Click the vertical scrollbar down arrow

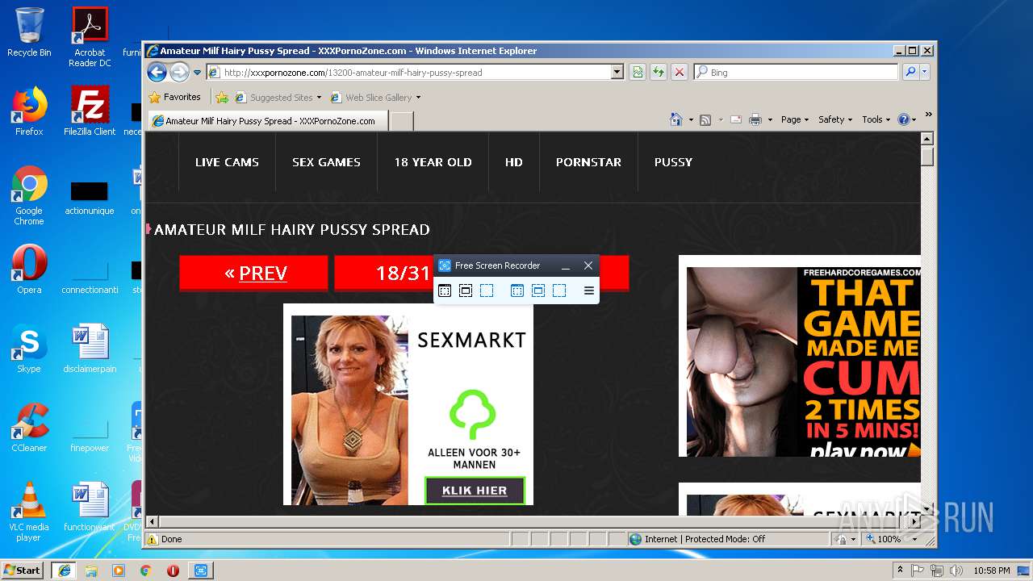tap(927, 508)
